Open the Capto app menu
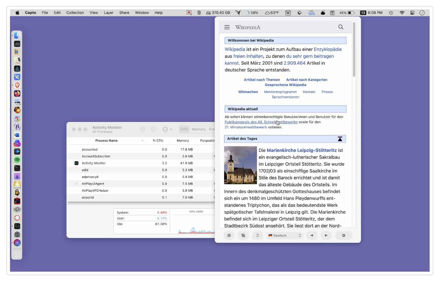Viewport: 441px width, 283px height. tap(30, 13)
